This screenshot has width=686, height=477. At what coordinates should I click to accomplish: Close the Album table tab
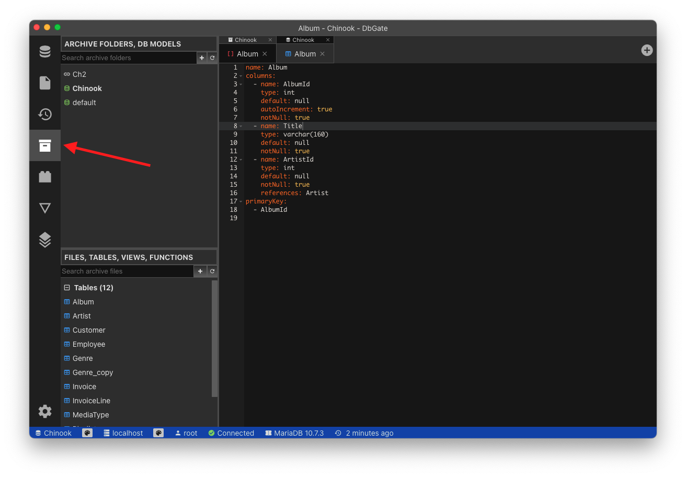322,54
